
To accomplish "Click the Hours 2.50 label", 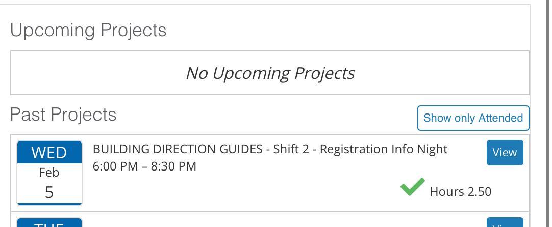I will click(x=460, y=192).
